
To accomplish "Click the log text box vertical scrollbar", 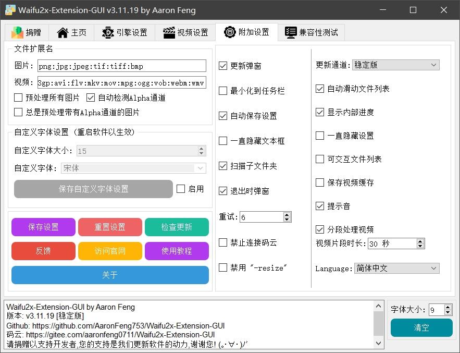I will (379, 323).
